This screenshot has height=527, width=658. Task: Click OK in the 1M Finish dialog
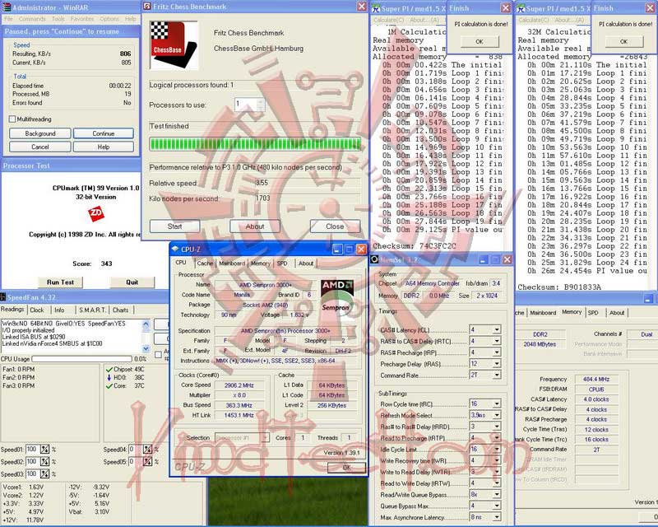480,42
